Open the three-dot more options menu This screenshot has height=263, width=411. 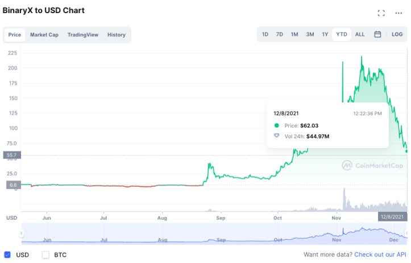click(398, 13)
